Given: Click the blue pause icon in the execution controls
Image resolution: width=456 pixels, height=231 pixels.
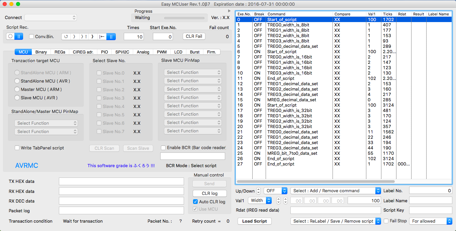Looking at the screenshot, I should [x=111, y=36].
